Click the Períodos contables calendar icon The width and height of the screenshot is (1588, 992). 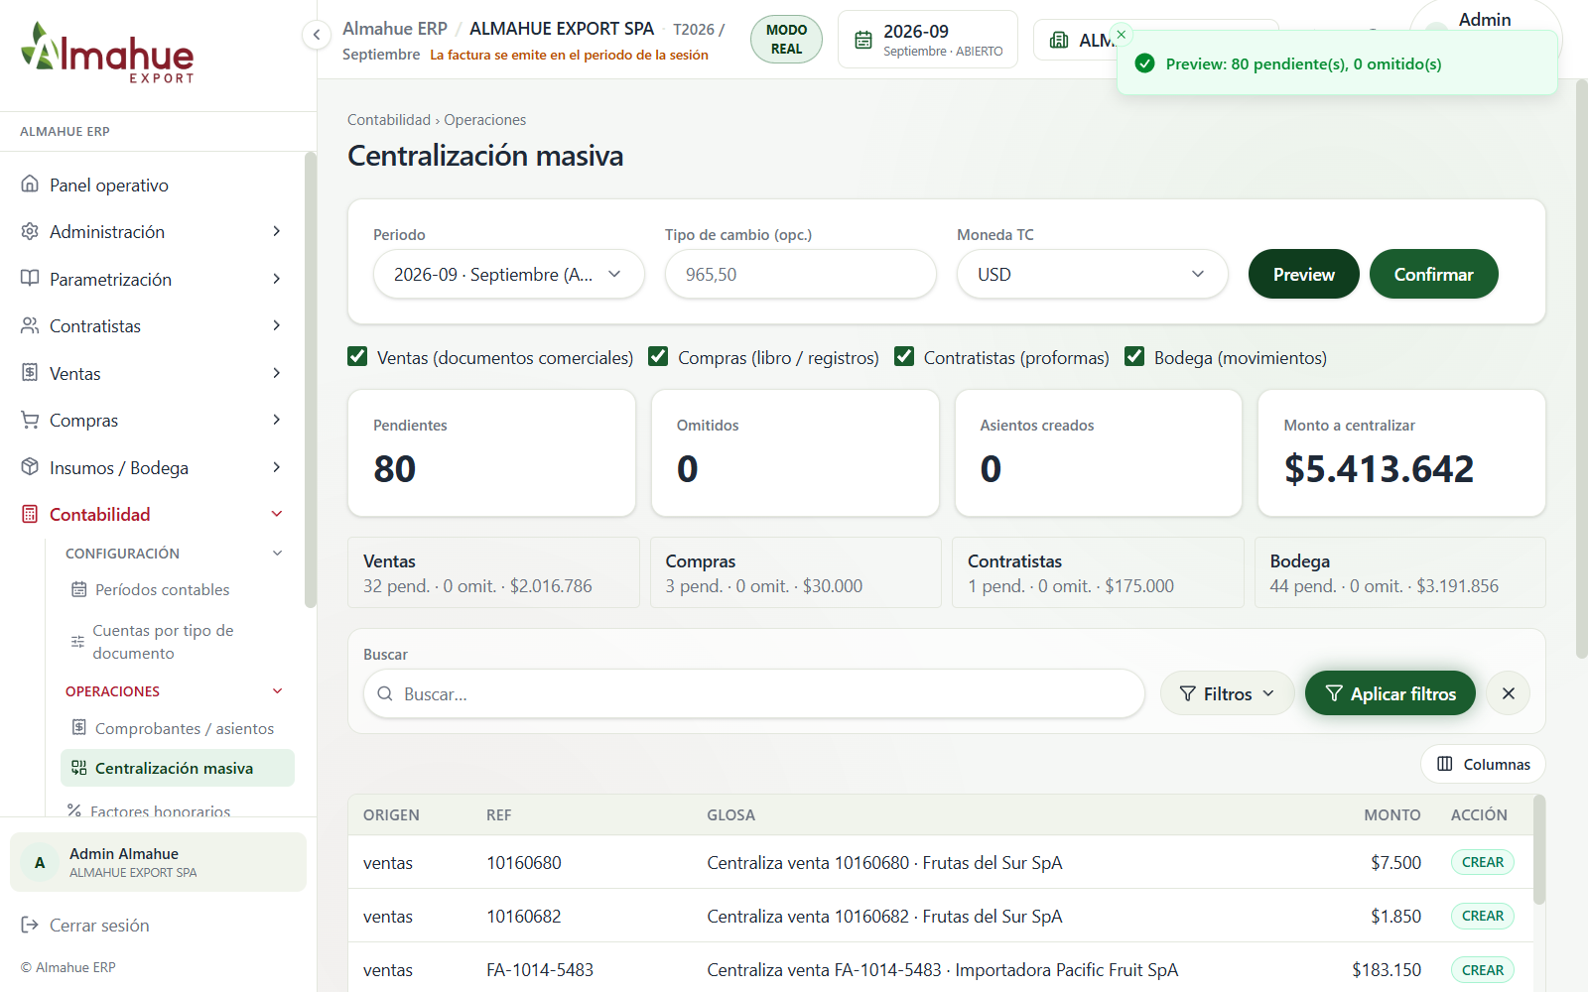pyautogui.click(x=78, y=589)
